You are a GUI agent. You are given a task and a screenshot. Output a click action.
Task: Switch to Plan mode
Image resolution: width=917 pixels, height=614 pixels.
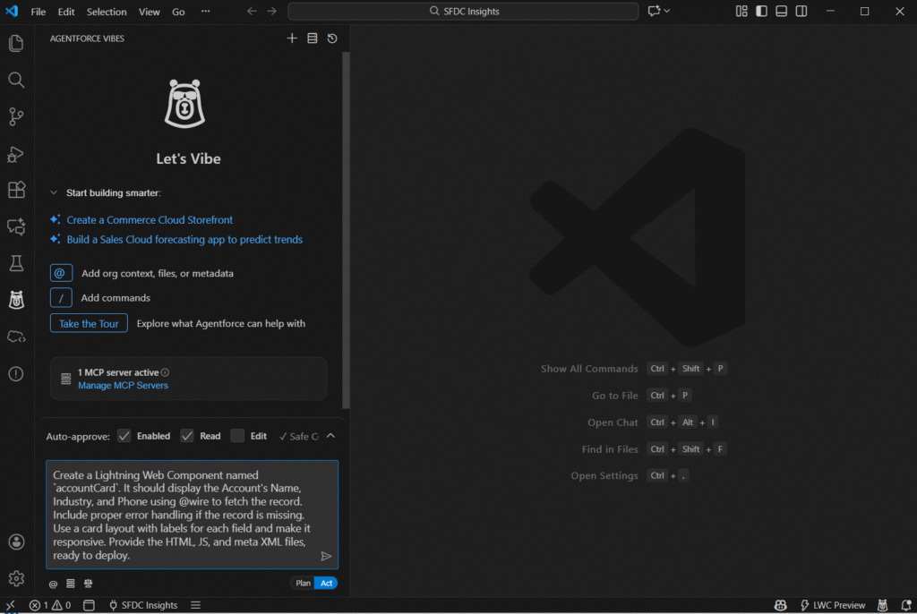303,584
